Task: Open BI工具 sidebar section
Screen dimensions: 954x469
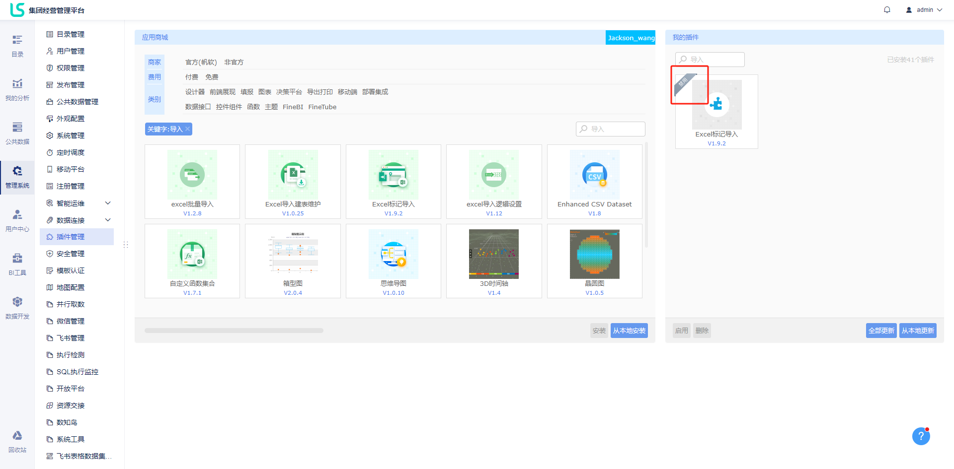Action: pos(17,264)
